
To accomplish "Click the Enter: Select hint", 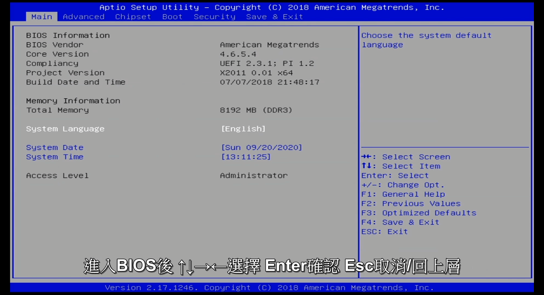I will tap(395, 176).
